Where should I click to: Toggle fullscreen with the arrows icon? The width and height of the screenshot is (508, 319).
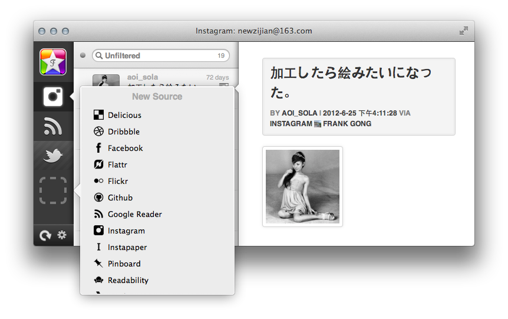click(464, 31)
